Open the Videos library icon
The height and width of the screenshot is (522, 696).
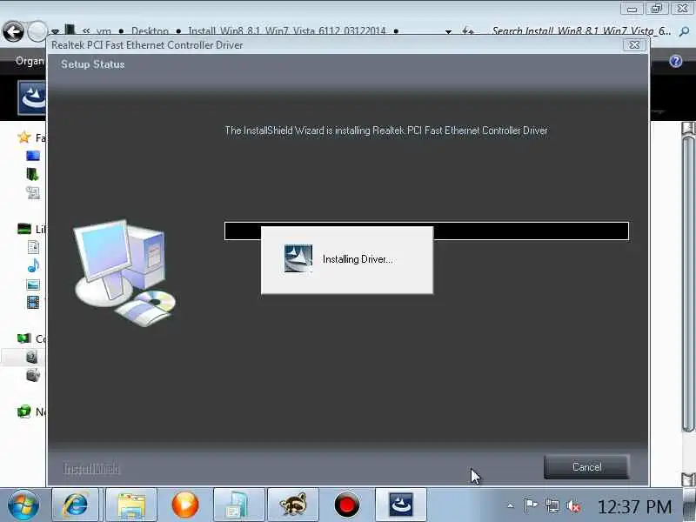pos(33,302)
